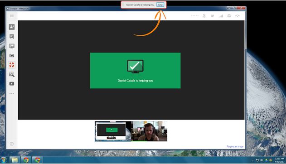Viewport: 286px width, 164px height.
Task: Open the capture camera sidebar icon
Action: coord(12,56)
